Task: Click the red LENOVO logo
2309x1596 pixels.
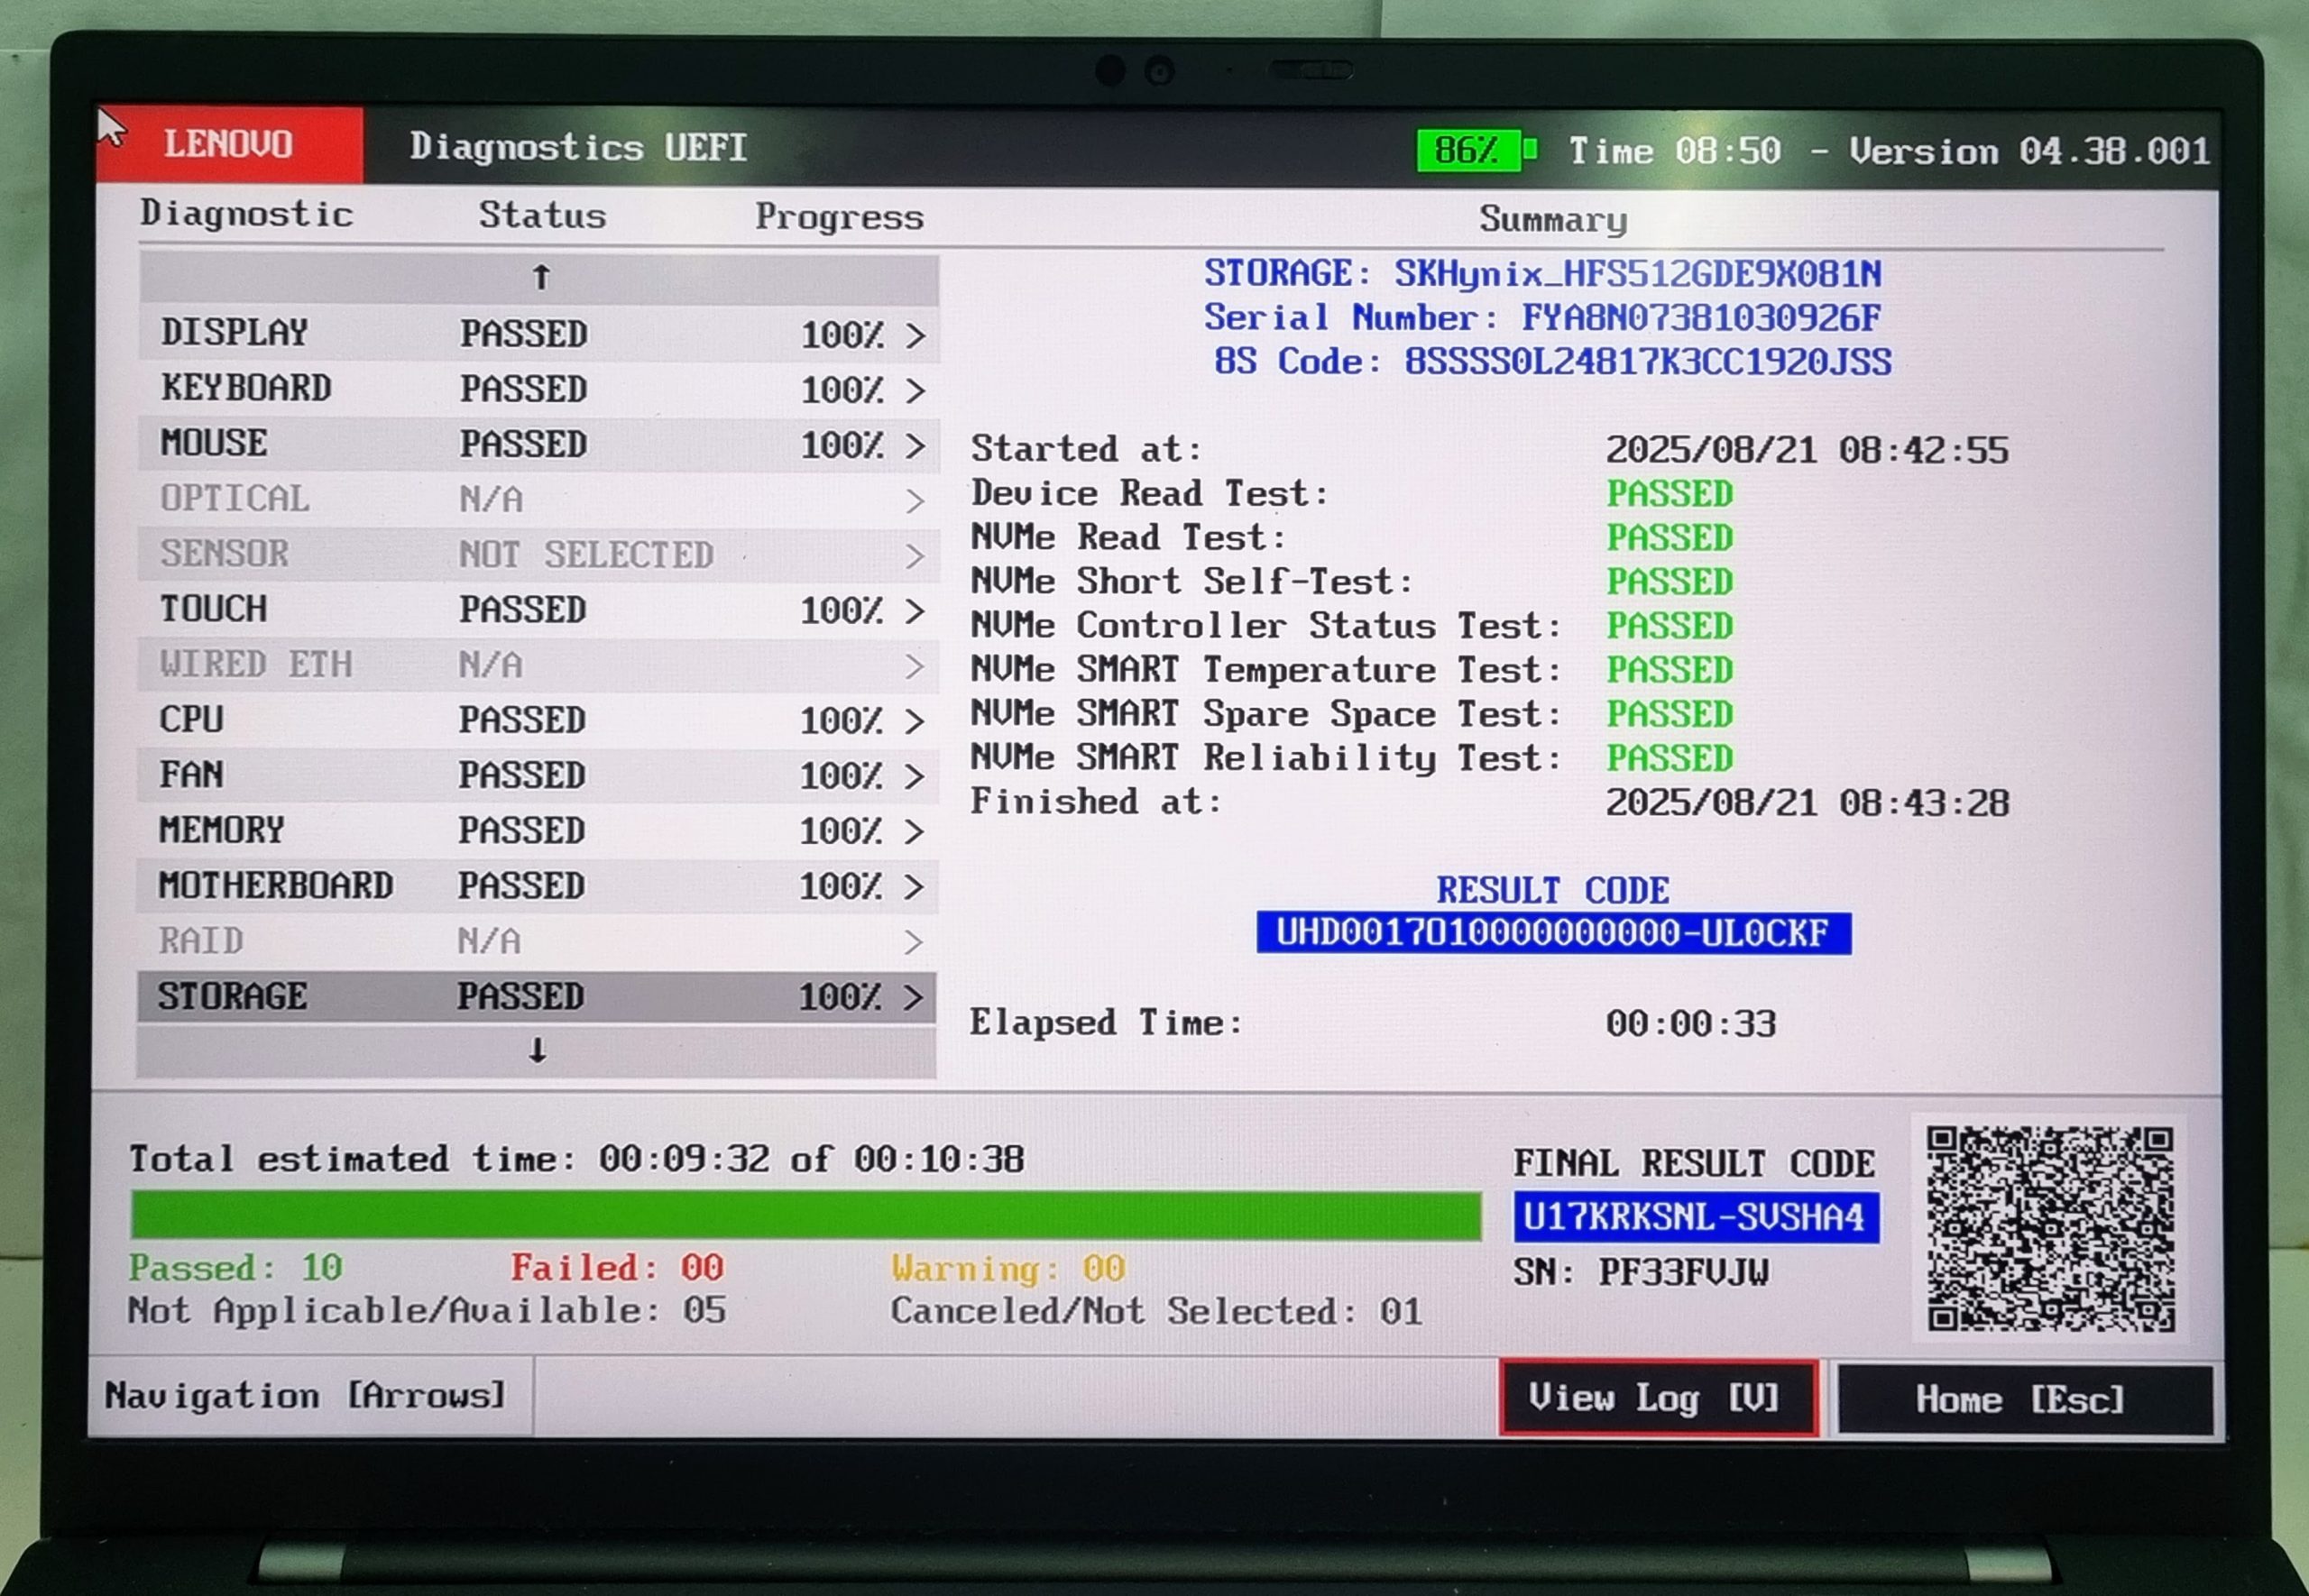Action: [230, 145]
